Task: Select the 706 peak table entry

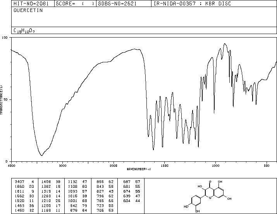Action: (x=105, y=211)
